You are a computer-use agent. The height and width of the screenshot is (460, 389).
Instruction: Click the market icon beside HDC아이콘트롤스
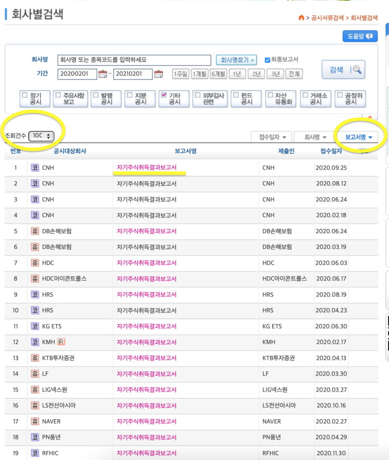[35, 279]
